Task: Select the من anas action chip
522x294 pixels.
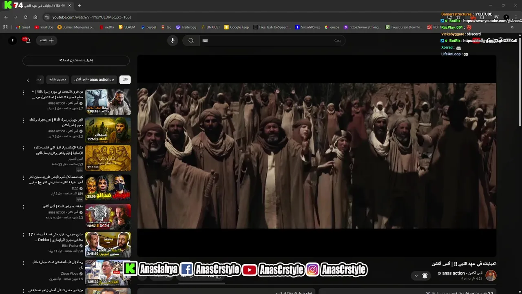Action: [x=94, y=80]
